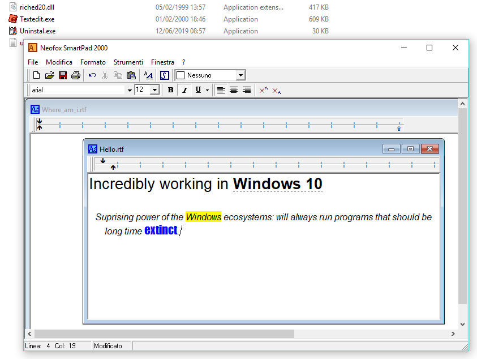Open the Formato menu
The height and width of the screenshot is (359, 477).
93,62
